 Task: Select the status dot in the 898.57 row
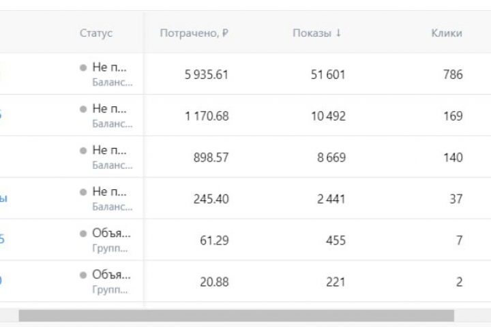click(83, 151)
